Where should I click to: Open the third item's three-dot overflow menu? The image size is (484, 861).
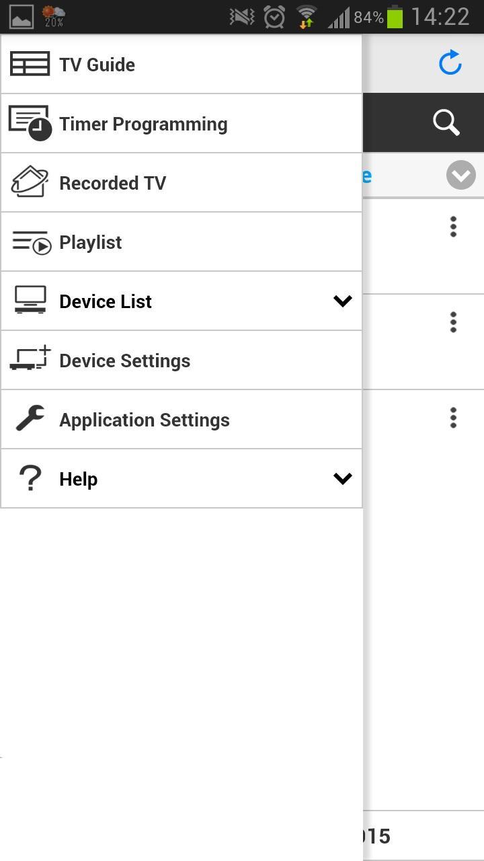tap(454, 418)
